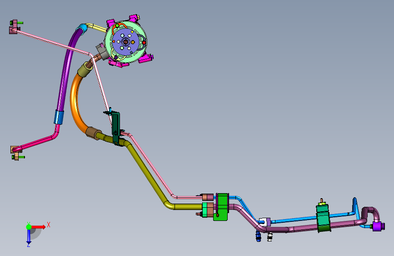
Task: Pick the olive coupling at orange hose top
Action: (x=84, y=70)
